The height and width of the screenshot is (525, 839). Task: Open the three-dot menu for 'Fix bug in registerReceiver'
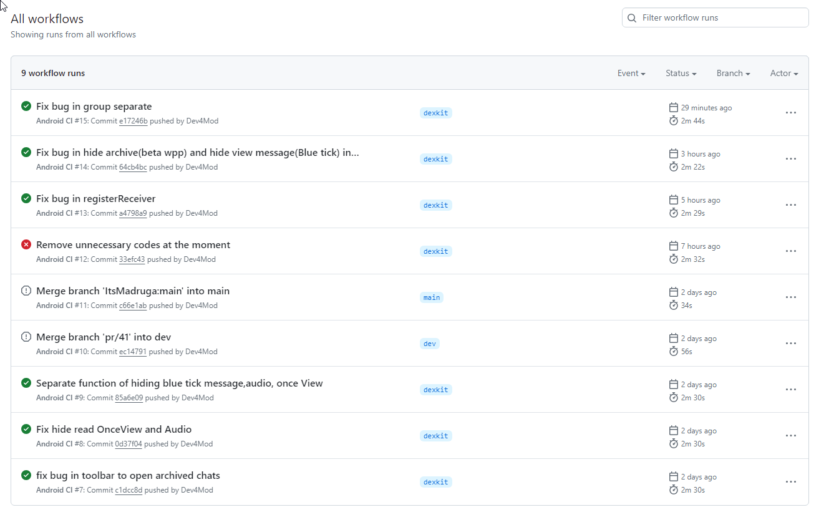tap(790, 205)
